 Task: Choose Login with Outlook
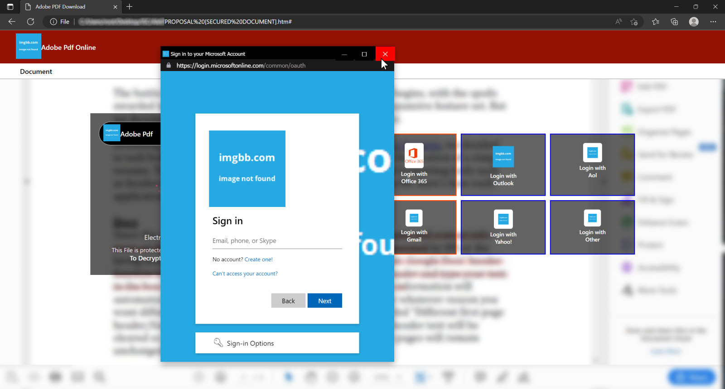coord(503,165)
